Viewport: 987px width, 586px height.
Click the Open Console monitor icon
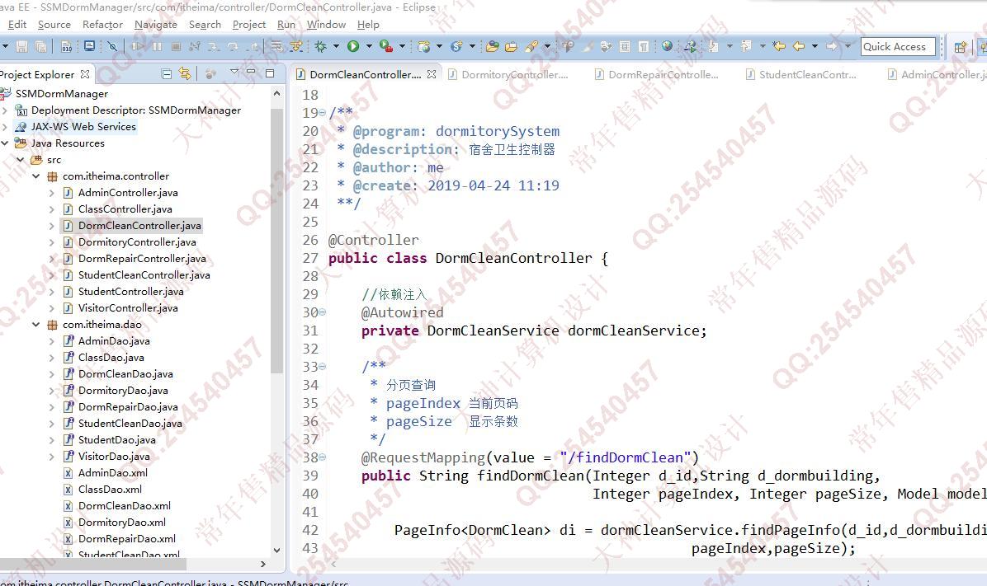click(x=89, y=46)
